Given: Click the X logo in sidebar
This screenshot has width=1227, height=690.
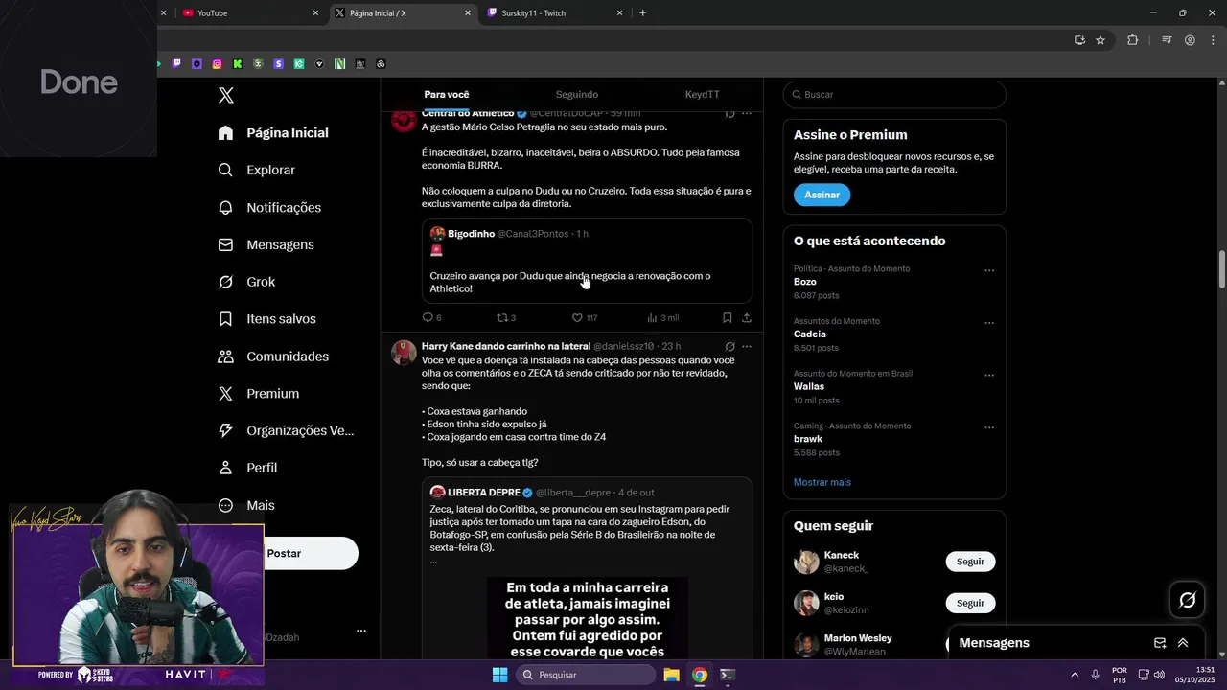Looking at the screenshot, I should point(226,95).
